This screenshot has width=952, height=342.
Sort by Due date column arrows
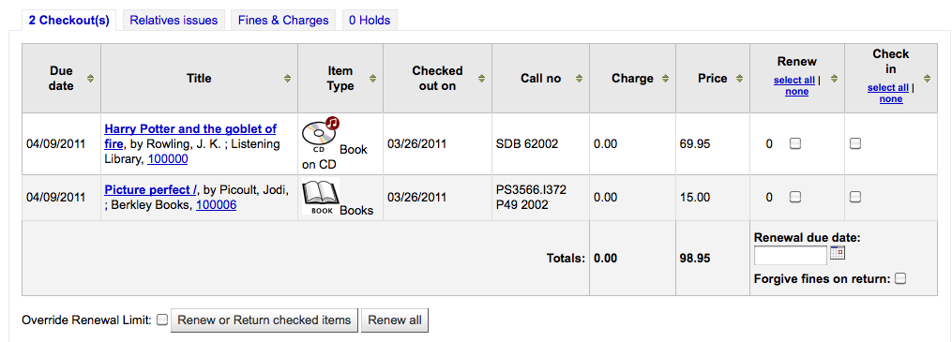pyautogui.click(x=90, y=78)
